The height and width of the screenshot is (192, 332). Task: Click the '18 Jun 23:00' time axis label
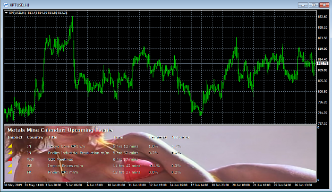point(220,185)
